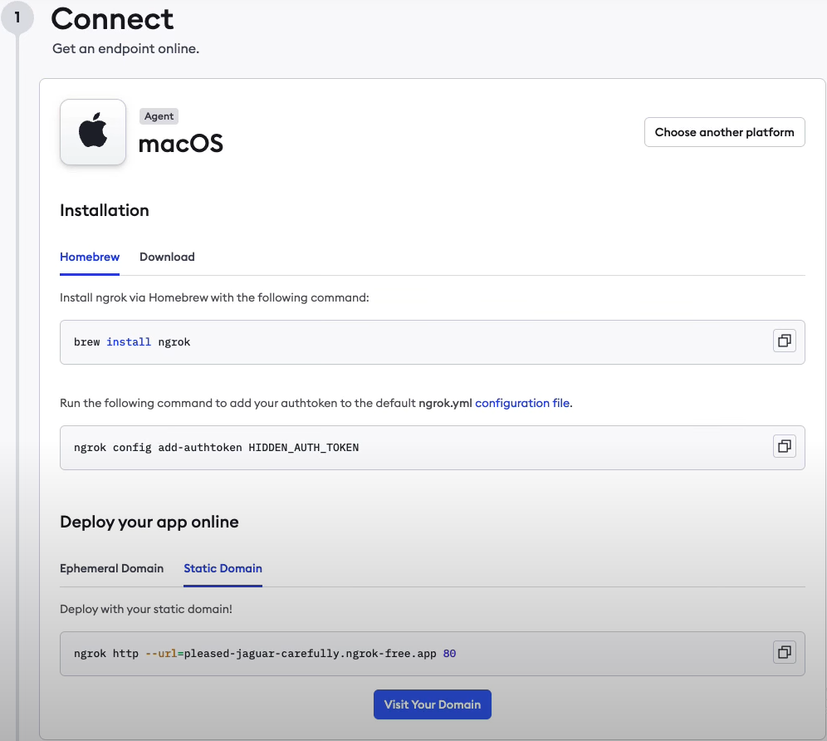Click the bold ngrok.yml text
Viewport: 827px width, 741px height.
pos(445,403)
